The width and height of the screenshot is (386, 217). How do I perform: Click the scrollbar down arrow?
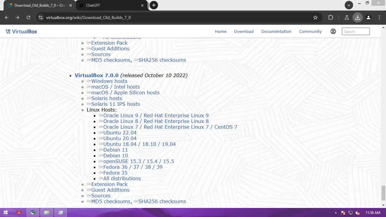click(x=383, y=205)
